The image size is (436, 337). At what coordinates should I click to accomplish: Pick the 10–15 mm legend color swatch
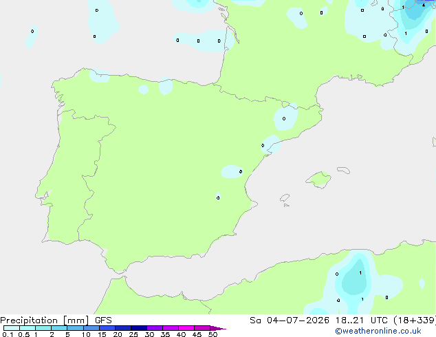(91, 328)
